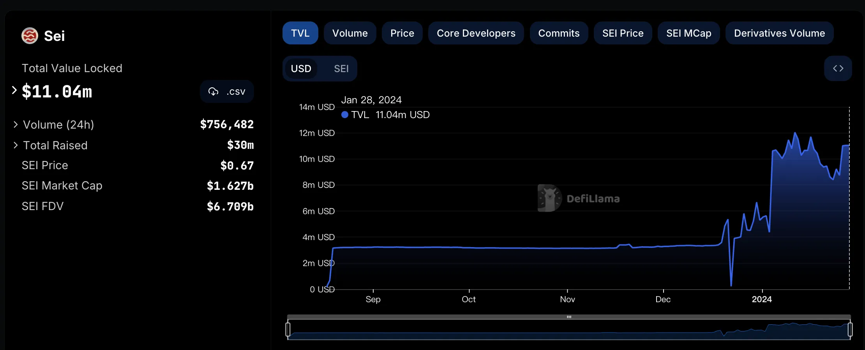Click the mini timeline overview chart
The image size is (865, 350).
click(x=569, y=330)
